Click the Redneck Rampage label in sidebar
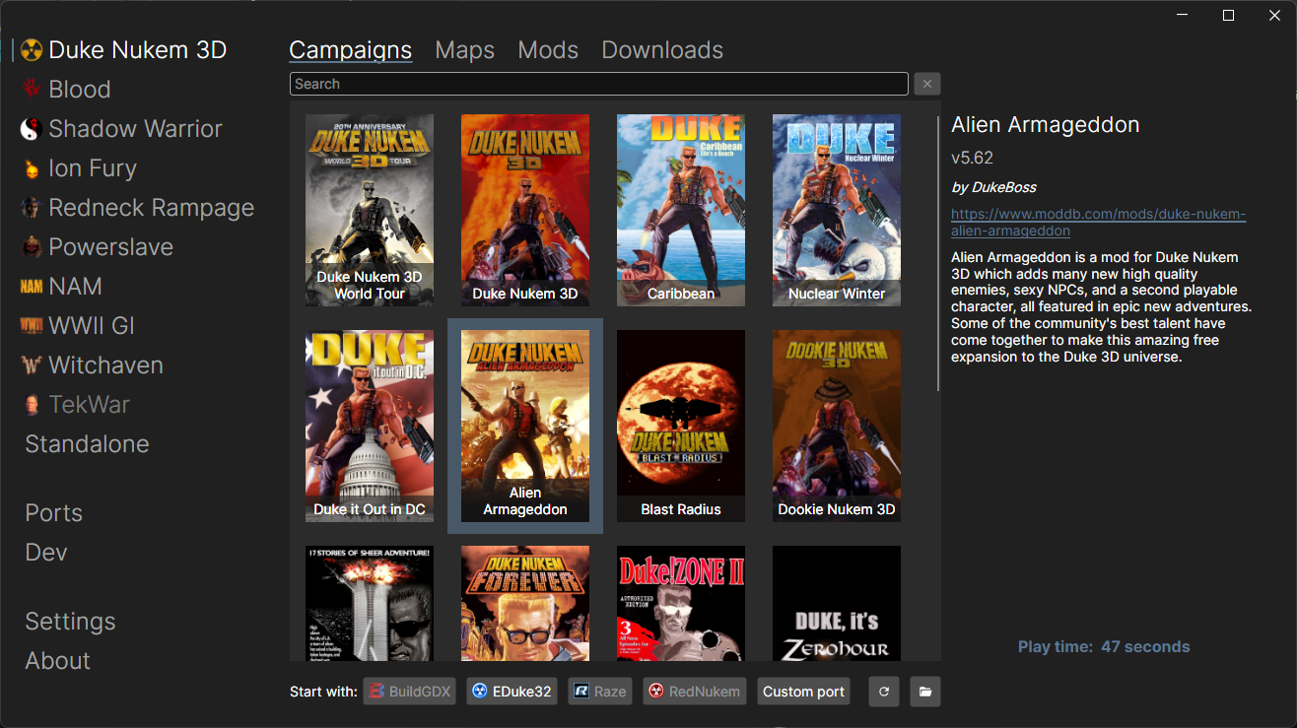 (x=152, y=208)
